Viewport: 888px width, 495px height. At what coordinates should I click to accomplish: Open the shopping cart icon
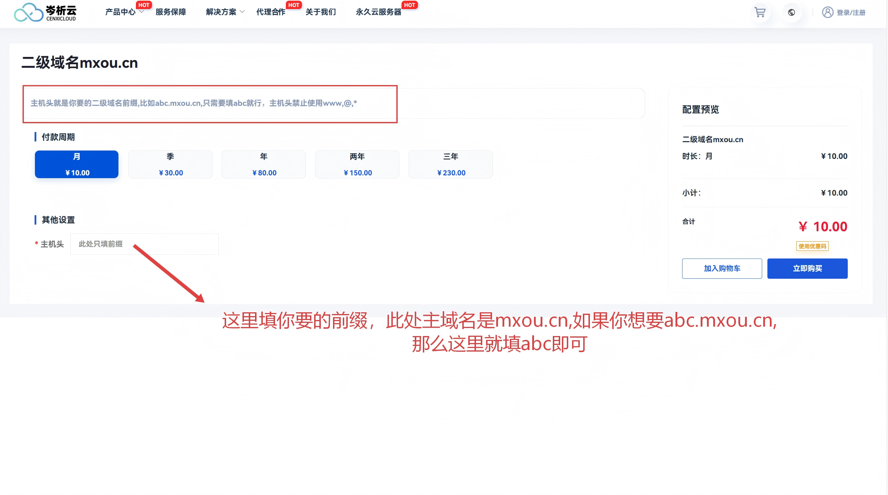pyautogui.click(x=760, y=13)
